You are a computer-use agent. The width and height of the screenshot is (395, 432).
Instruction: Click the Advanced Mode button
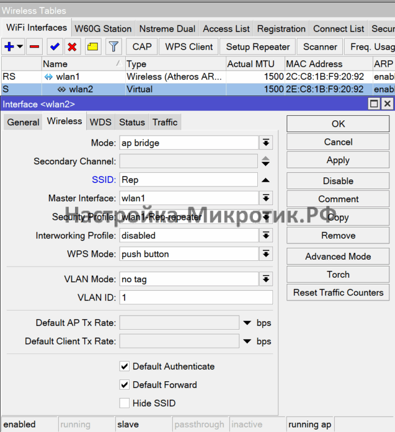pyautogui.click(x=338, y=256)
